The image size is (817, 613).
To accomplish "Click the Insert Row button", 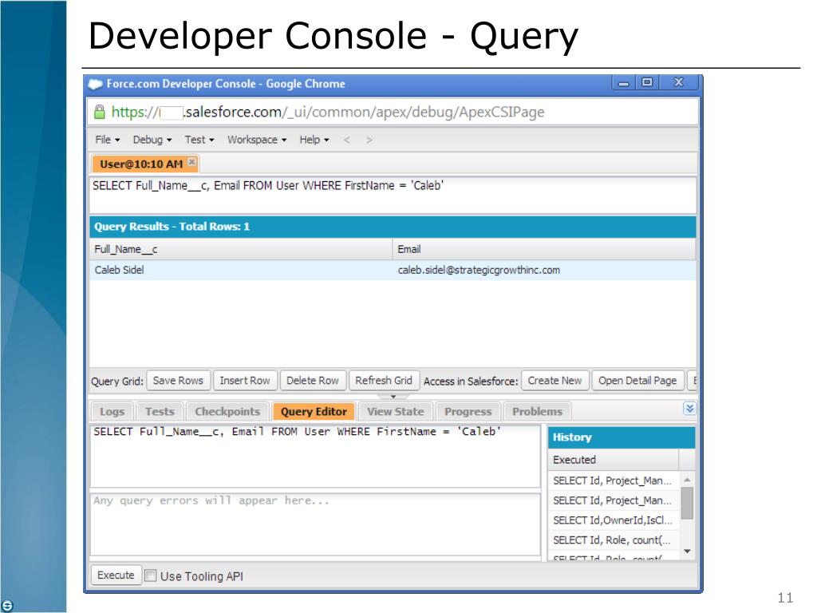I will click(x=245, y=381).
